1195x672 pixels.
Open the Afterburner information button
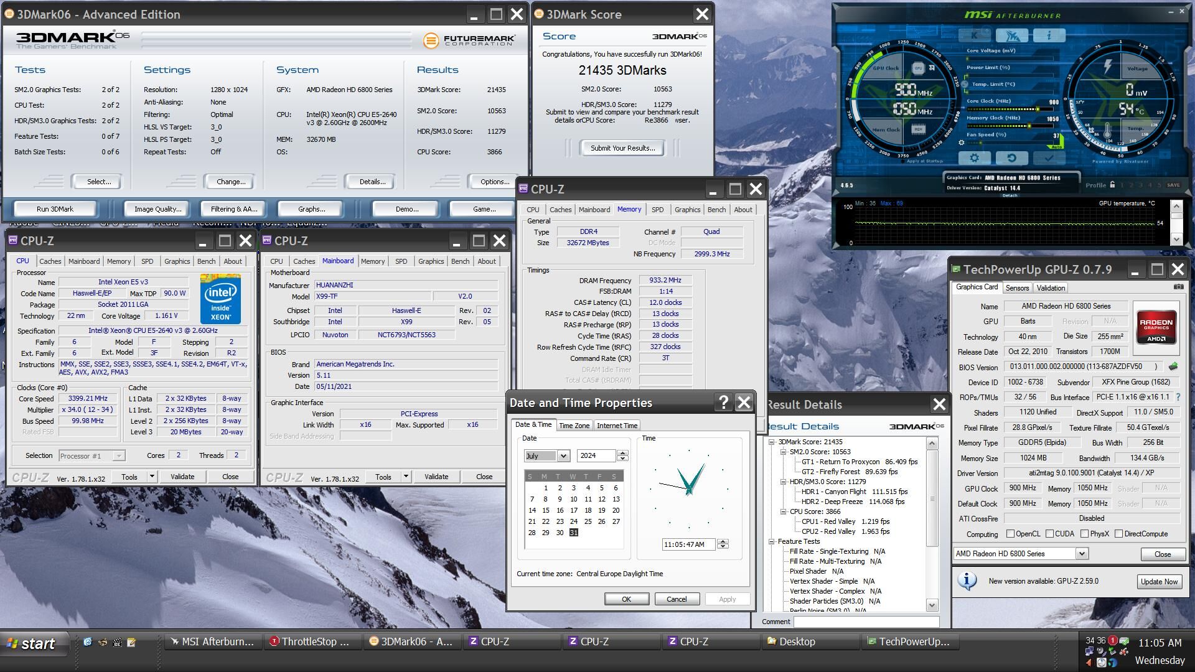1049,35
